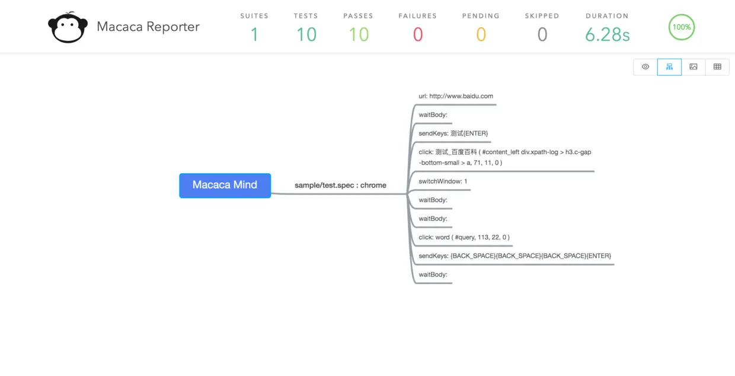The width and height of the screenshot is (735, 376).
Task: Select the Macaca Mind root node
Action: (x=225, y=185)
